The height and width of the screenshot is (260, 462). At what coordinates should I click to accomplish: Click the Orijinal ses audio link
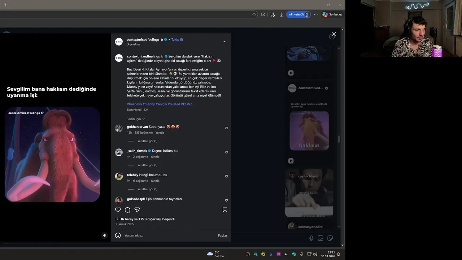click(x=134, y=44)
